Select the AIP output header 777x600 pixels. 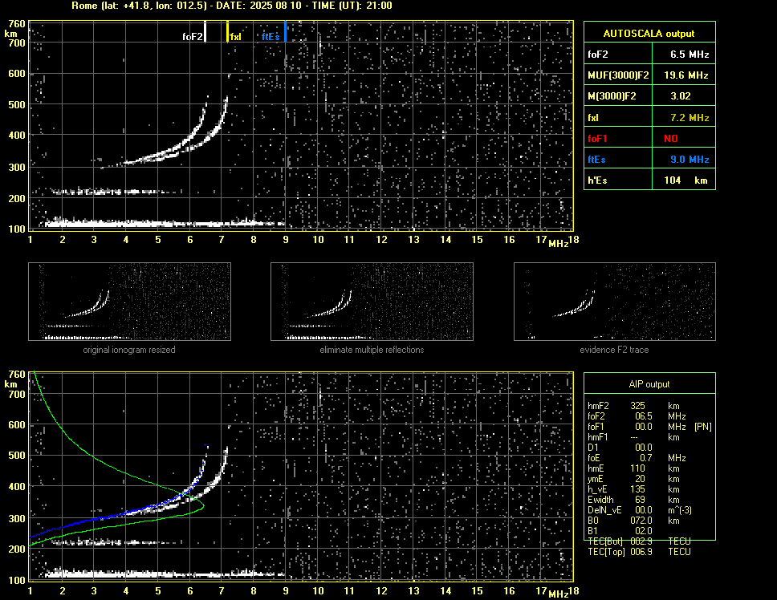point(649,384)
